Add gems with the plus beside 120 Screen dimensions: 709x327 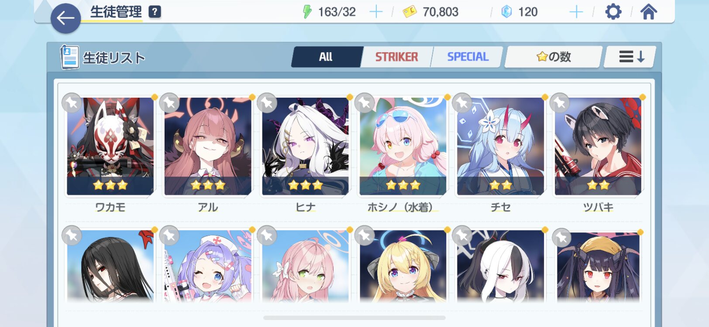tap(576, 12)
